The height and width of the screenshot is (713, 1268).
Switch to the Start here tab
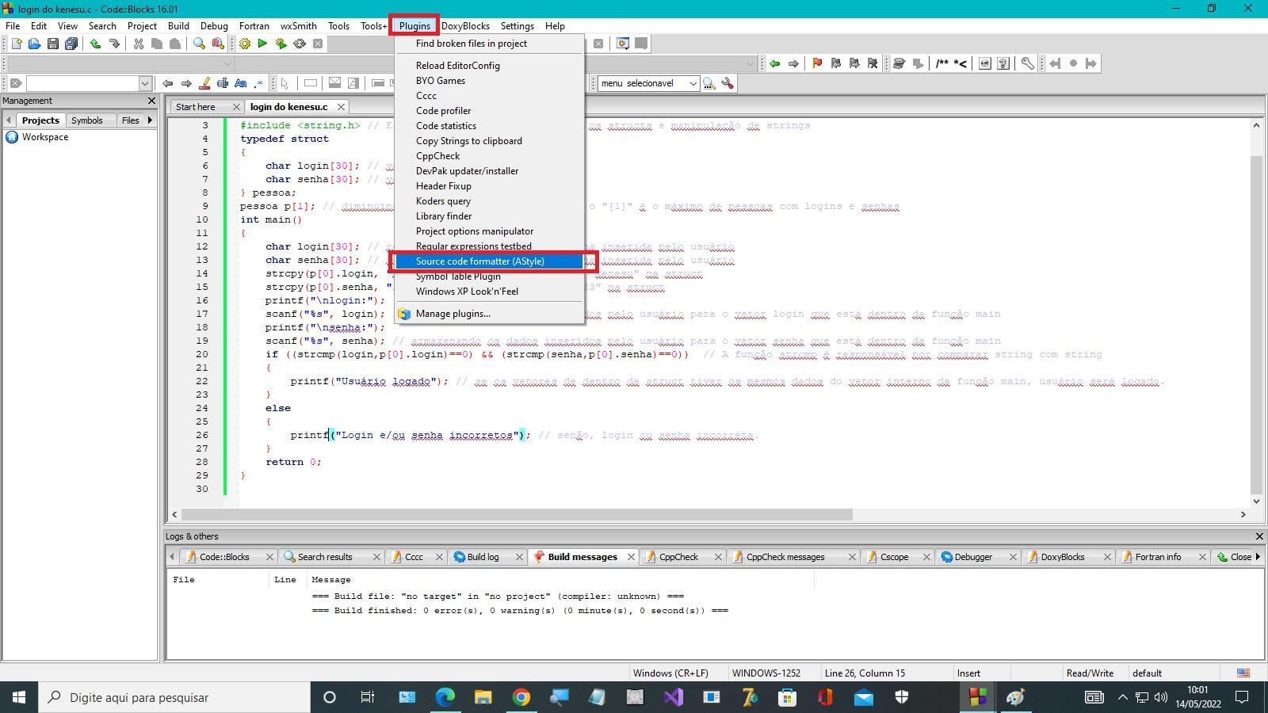coord(196,107)
